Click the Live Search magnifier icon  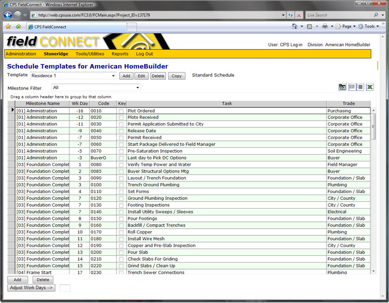(x=376, y=15)
